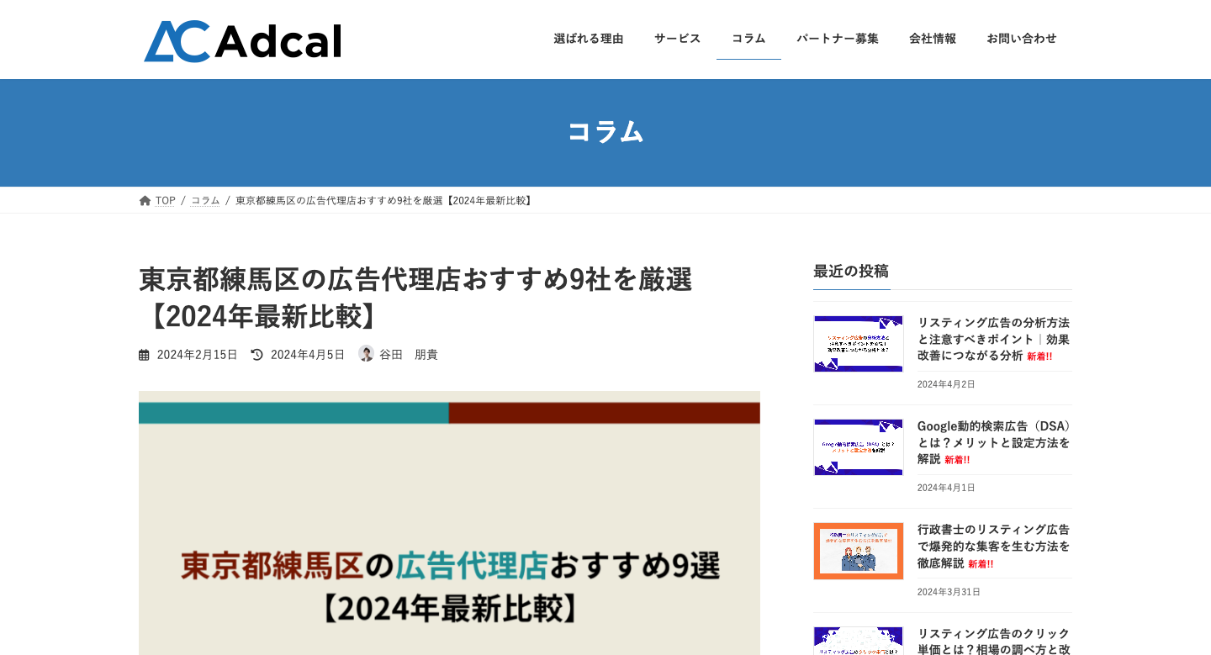Open the 選ばれる理由 navigation item
Screen dimensions: 1211x655
pos(588,38)
